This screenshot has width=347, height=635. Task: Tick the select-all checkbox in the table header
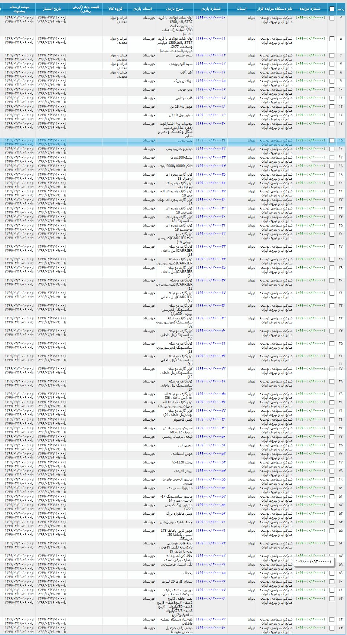pyautogui.click(x=332, y=9)
